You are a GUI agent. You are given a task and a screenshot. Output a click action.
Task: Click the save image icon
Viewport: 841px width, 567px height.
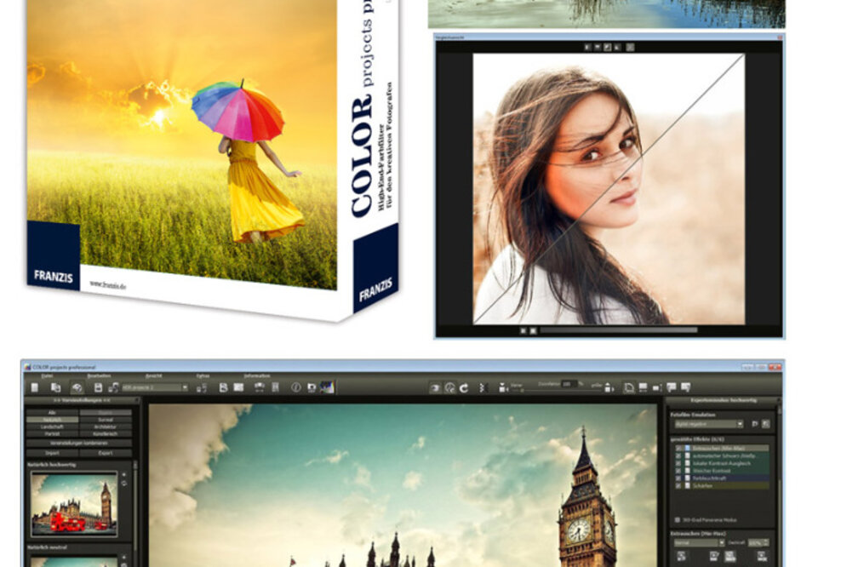[x=97, y=387]
